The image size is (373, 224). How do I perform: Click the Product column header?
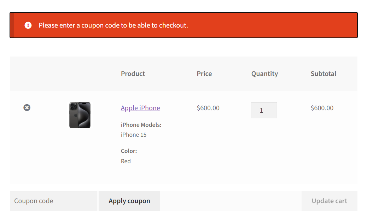coord(133,73)
